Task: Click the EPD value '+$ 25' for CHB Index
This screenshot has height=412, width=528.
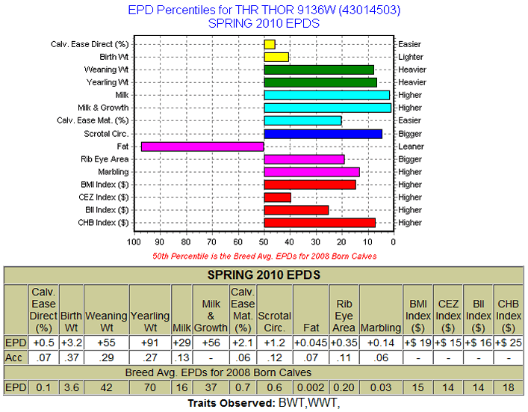Action: [509, 342]
